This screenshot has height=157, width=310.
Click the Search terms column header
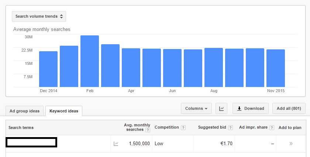click(21, 128)
